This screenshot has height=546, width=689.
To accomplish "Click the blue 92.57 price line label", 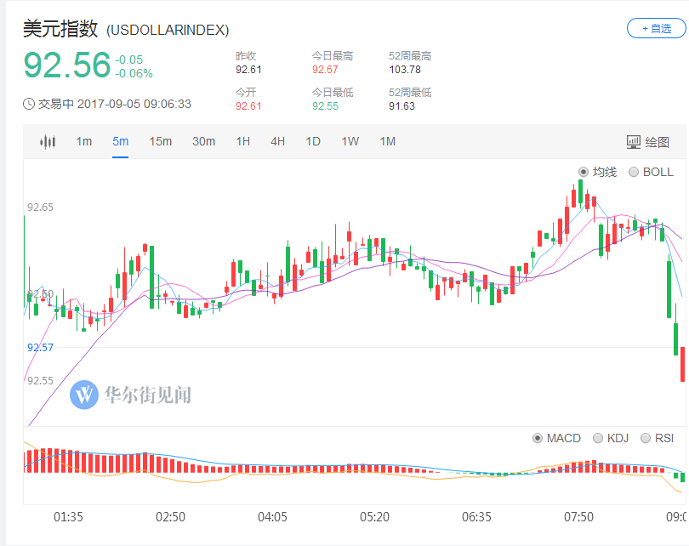I will pos(40,348).
